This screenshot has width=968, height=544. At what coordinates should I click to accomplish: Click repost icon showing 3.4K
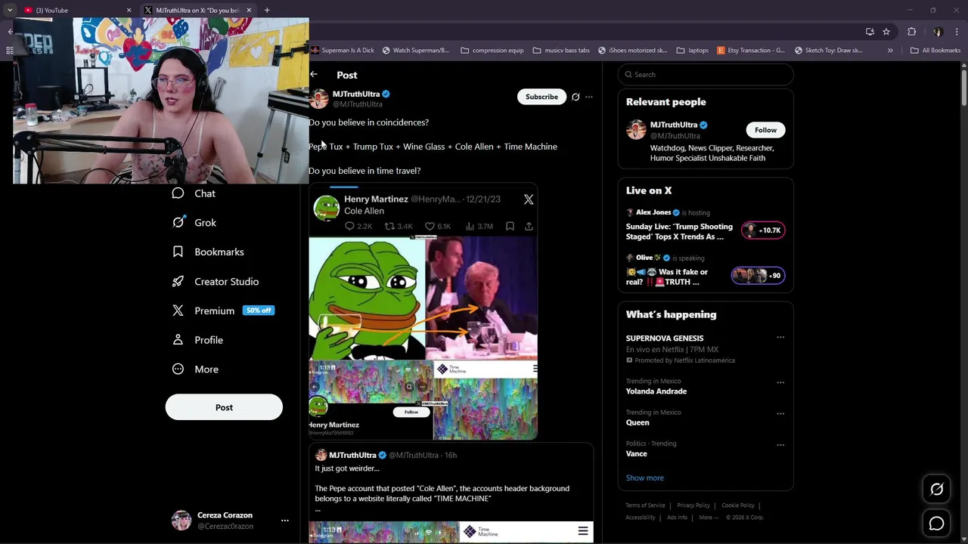pos(389,226)
